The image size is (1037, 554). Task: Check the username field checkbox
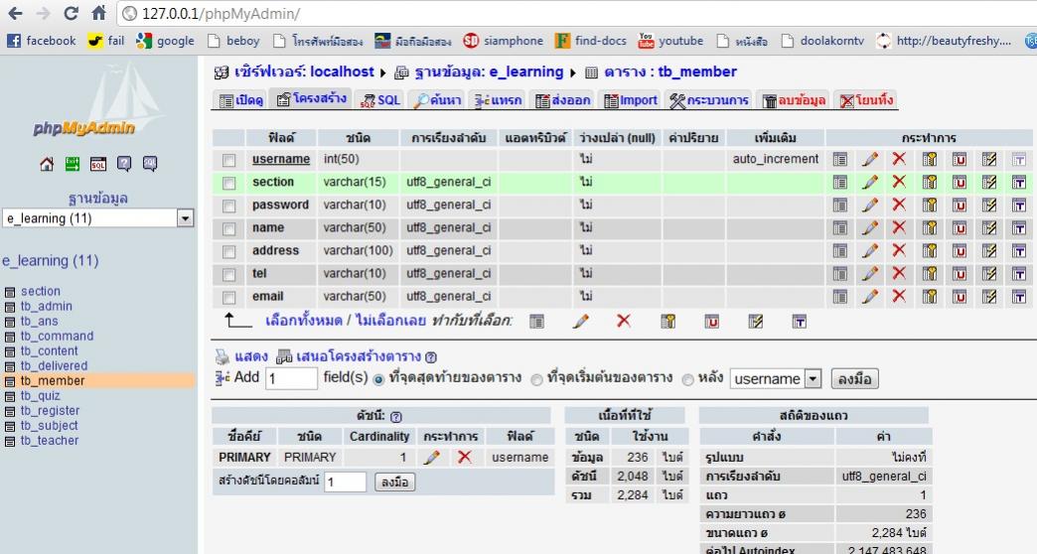click(229, 160)
